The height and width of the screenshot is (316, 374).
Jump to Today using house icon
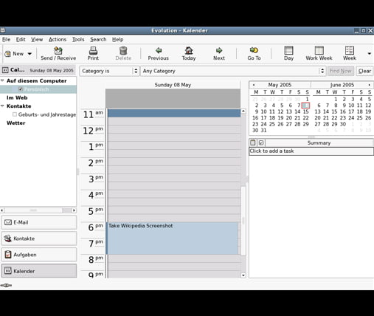pyautogui.click(x=189, y=50)
